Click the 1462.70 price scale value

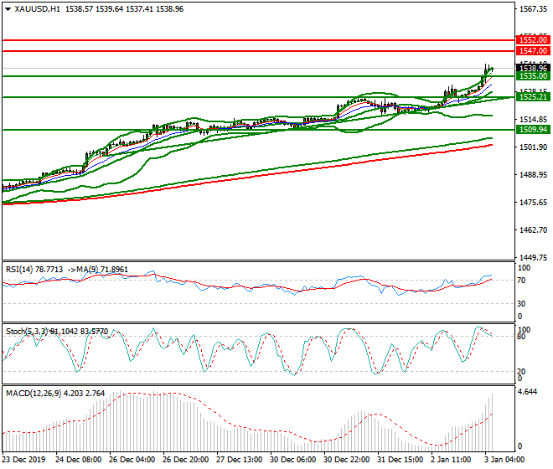tap(533, 230)
